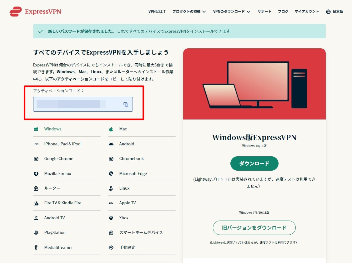Click the Mozilla Firefox icon
Image resolution: width=352 pixels, height=263 pixels.
(36, 173)
